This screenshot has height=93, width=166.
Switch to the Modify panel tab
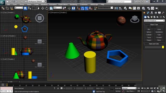click(148, 13)
